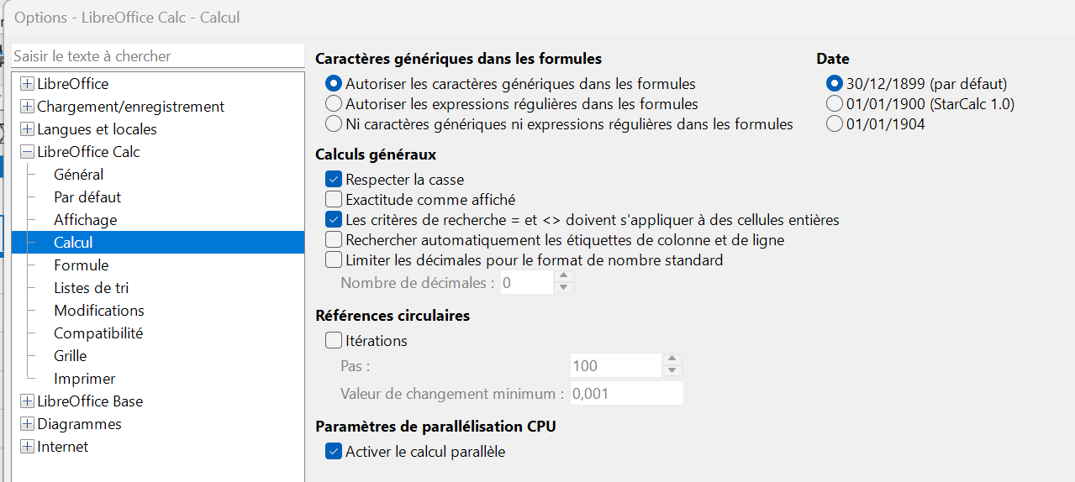Toggle the Respecter la casse checkbox
1075x482 pixels.
pyautogui.click(x=334, y=180)
